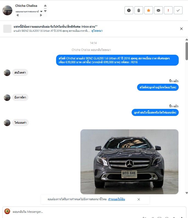Viewport: 188px width, 218px height.
Task: Click the chat scrollbar thumb
Action: tap(187, 51)
